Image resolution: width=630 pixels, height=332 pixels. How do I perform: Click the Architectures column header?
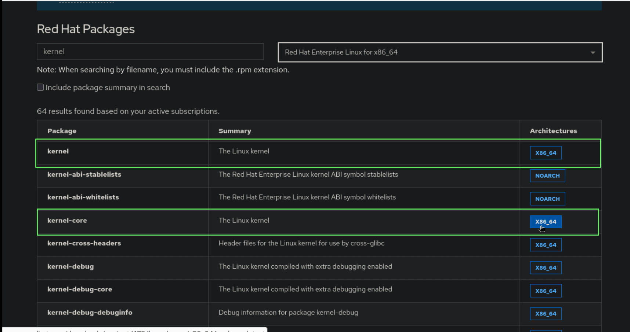pos(553,131)
